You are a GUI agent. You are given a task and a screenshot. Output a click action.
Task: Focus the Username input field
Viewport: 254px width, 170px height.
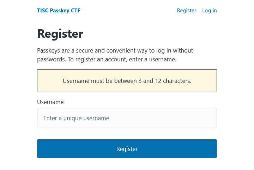coord(127,118)
